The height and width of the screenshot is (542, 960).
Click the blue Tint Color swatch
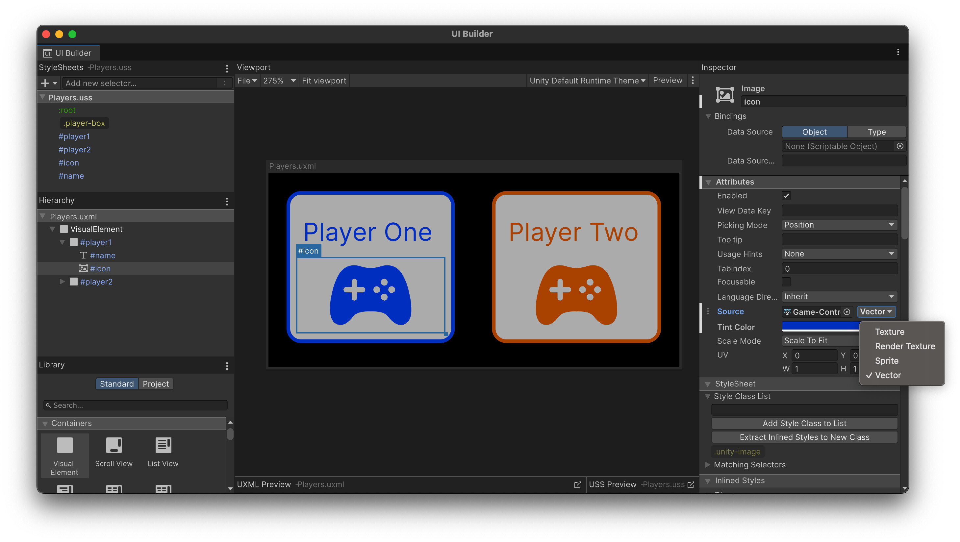pos(820,326)
